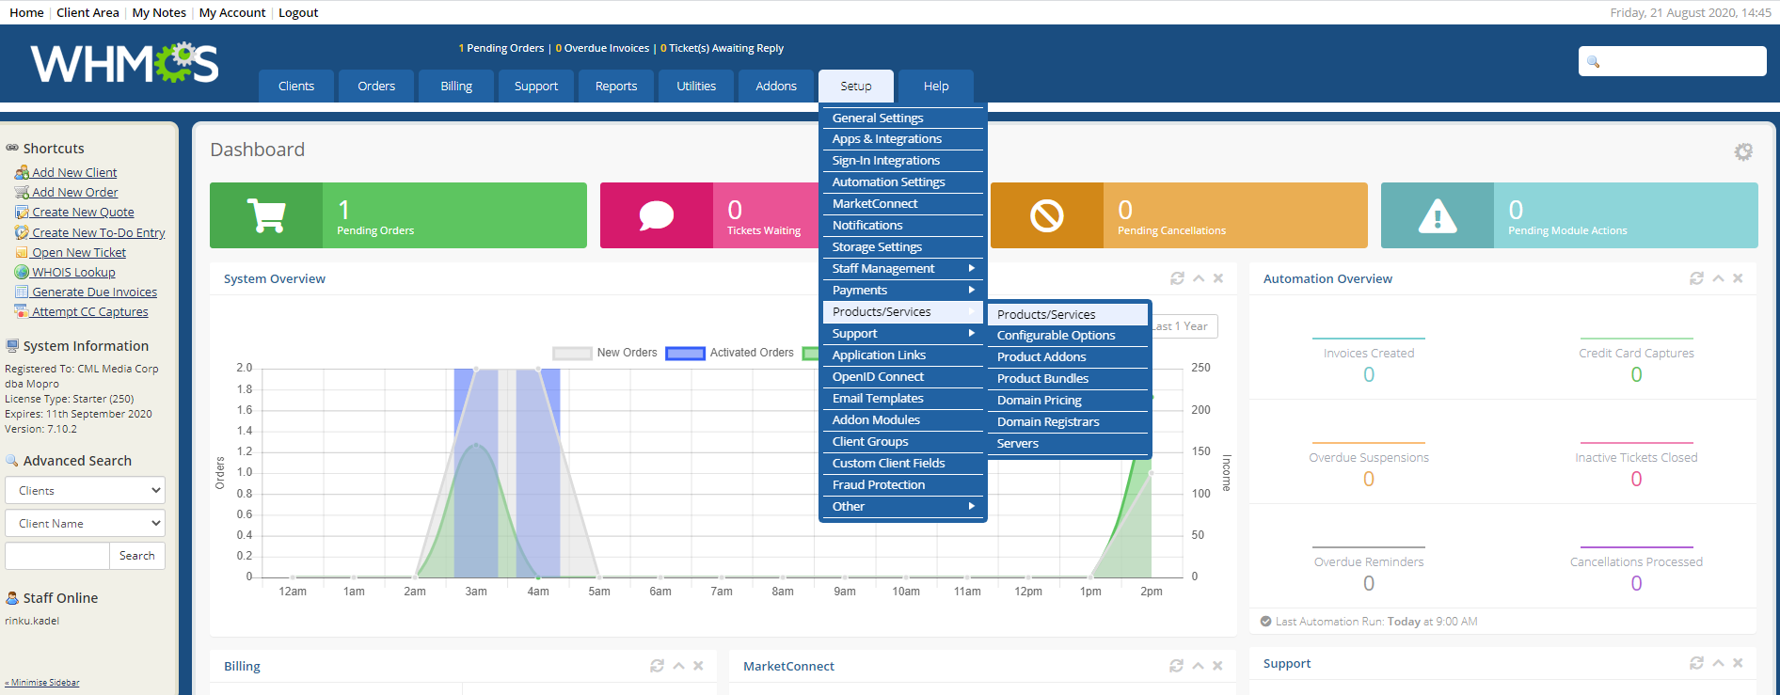This screenshot has height=695, width=1780.
Task: Collapse the Automation Overview panel chevron
Action: (1718, 278)
